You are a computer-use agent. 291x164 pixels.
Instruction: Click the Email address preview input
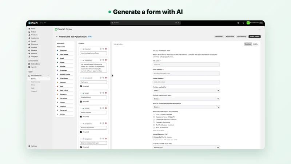[186, 74]
